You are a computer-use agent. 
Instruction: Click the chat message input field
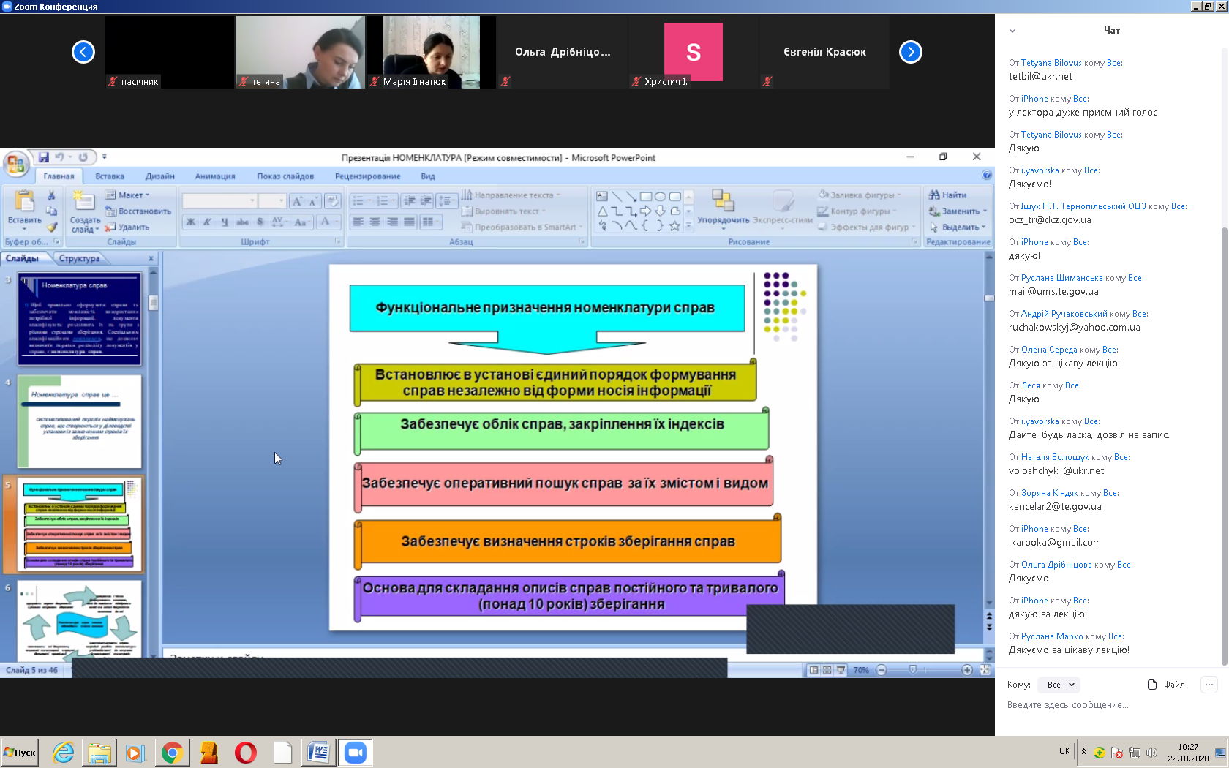coord(1110,705)
